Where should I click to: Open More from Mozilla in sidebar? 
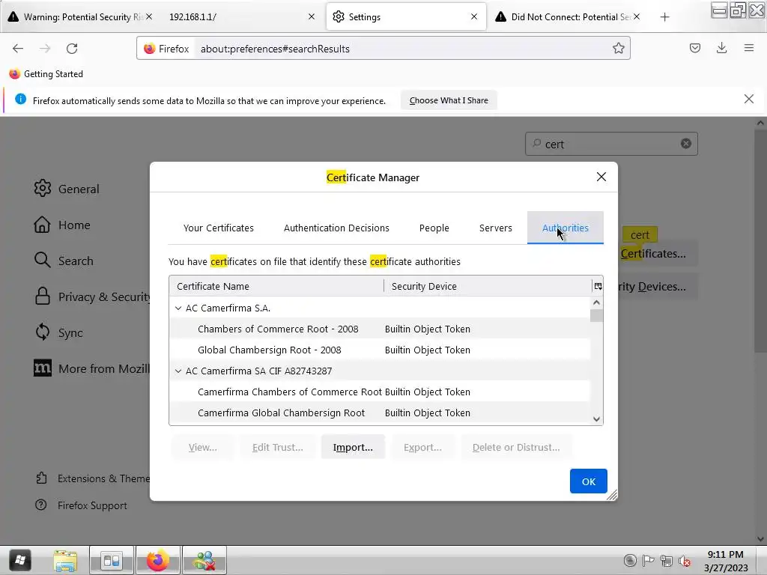91,368
